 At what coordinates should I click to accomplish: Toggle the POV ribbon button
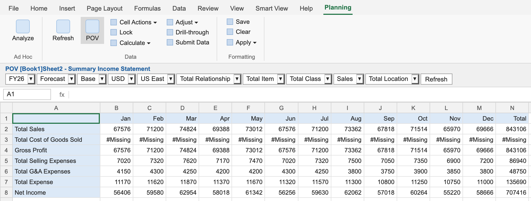click(92, 30)
